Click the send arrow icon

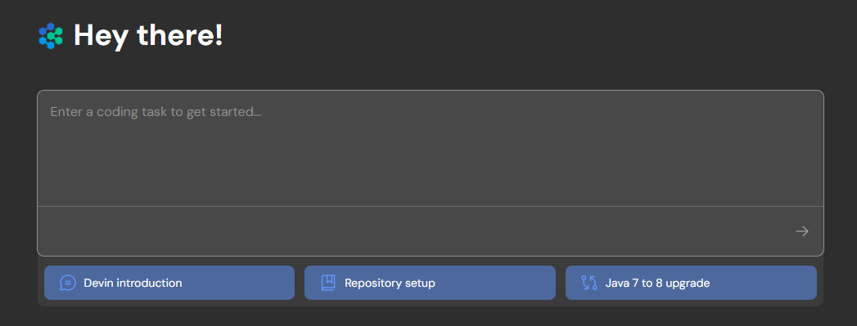[802, 231]
